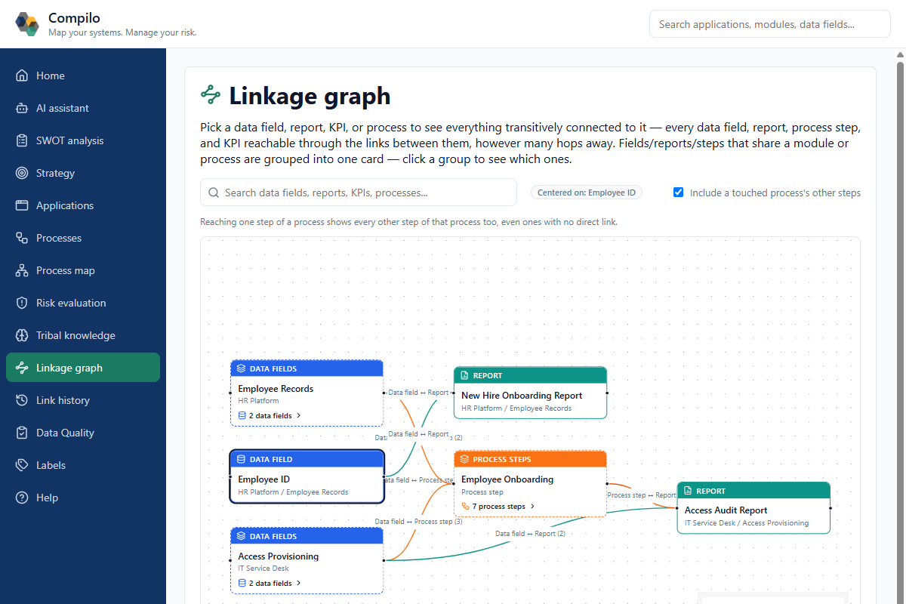The width and height of the screenshot is (906, 604).
Task: Click the Data Quality clipboard-check icon
Action: (x=22, y=433)
